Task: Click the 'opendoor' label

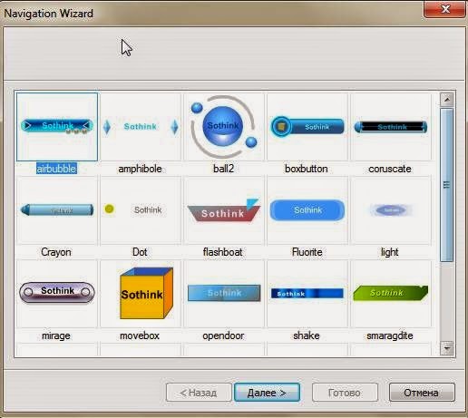Action: tap(223, 335)
